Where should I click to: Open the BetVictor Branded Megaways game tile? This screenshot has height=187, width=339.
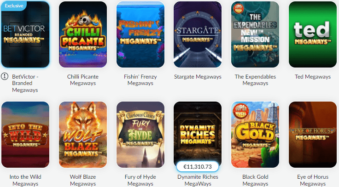pos(25,34)
